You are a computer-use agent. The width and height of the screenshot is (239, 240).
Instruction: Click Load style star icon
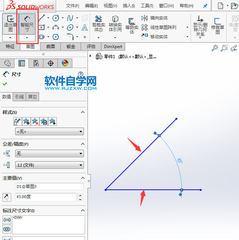coord(52,121)
